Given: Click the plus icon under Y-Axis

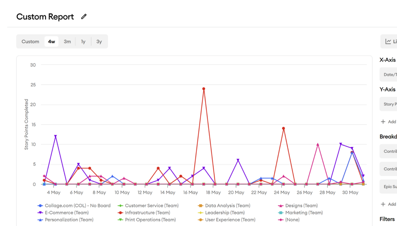Looking at the screenshot, I should click(383, 122).
